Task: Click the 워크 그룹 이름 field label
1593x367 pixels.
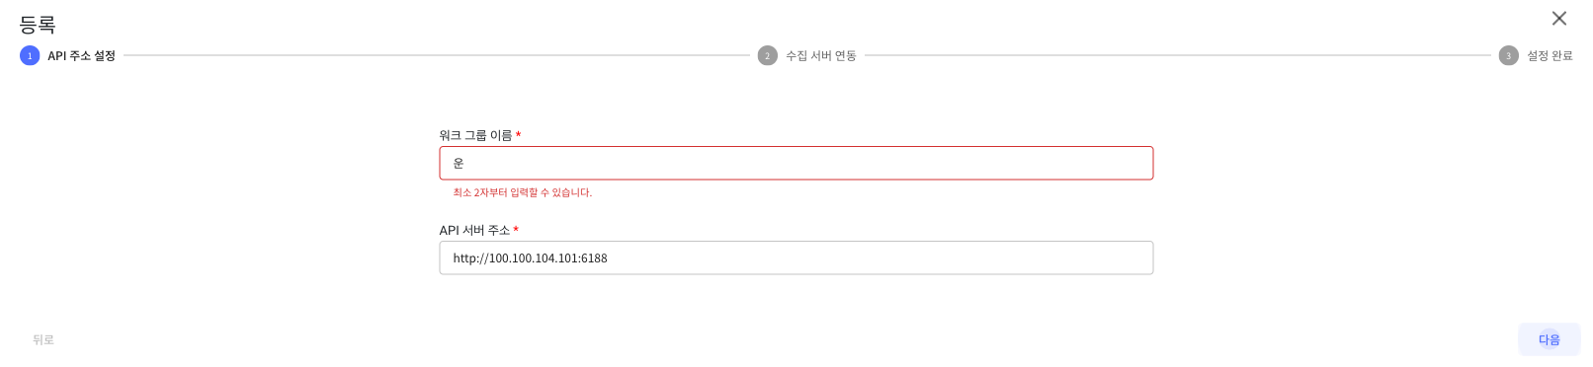Action: tap(475, 135)
